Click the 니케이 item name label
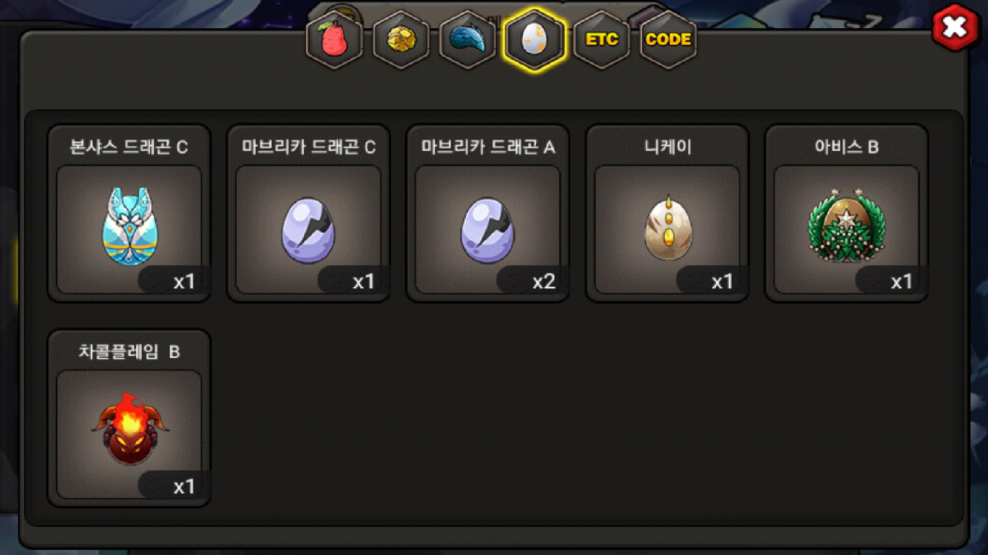988x555 pixels. [x=668, y=147]
